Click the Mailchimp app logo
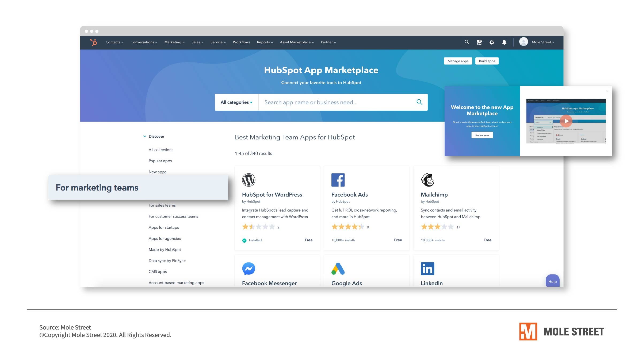The height and width of the screenshot is (353, 642). (427, 180)
